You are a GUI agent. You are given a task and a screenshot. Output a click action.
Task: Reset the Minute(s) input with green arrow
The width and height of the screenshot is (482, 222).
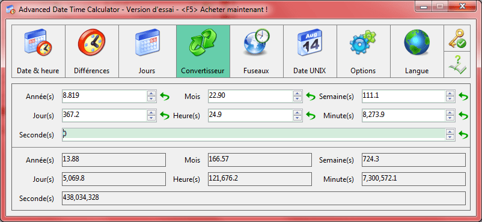(x=463, y=116)
